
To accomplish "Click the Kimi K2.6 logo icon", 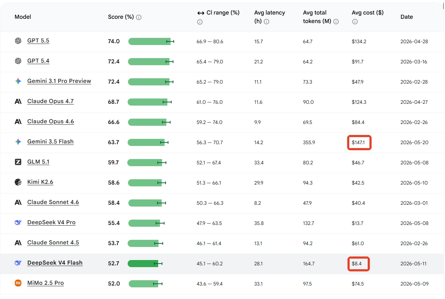I will click(x=18, y=182).
